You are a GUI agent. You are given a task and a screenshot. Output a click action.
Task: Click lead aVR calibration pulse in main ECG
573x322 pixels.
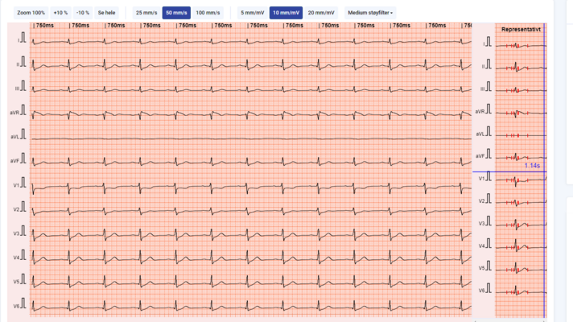click(x=23, y=110)
